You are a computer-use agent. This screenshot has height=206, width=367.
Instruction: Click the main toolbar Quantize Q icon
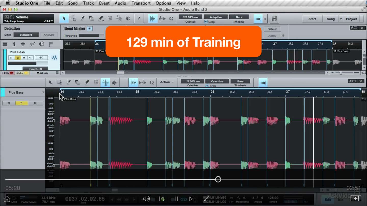(171, 19)
